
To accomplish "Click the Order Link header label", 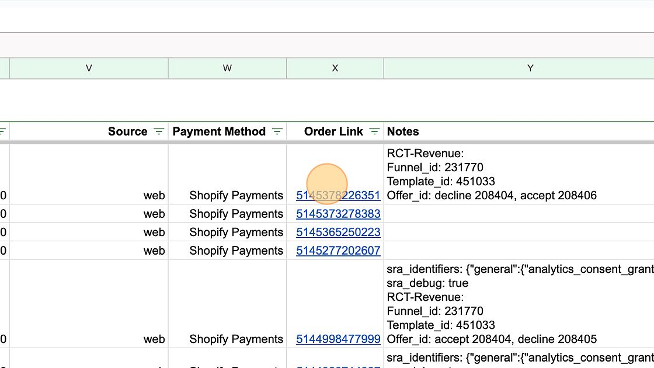I will click(x=333, y=132).
